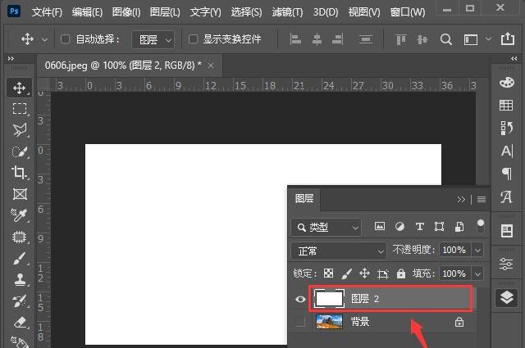This screenshot has height=348, width=525.
Task: Select the Eraser tool
Action: coord(20,323)
